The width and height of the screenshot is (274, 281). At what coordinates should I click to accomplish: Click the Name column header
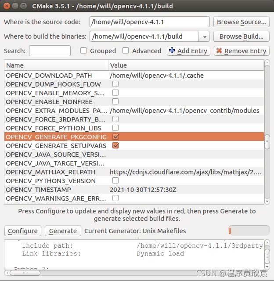(56, 65)
